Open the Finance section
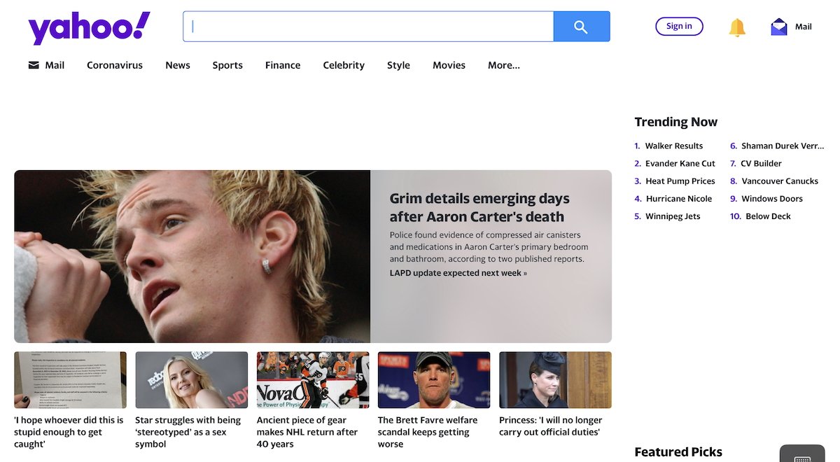The height and width of the screenshot is (462, 840). coord(283,65)
